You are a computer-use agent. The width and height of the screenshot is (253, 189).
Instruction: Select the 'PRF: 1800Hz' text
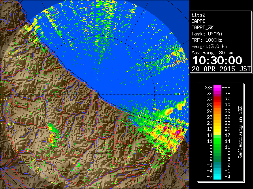[x=207, y=40]
